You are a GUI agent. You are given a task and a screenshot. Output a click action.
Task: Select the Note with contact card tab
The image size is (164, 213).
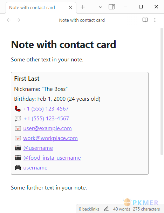32,7
